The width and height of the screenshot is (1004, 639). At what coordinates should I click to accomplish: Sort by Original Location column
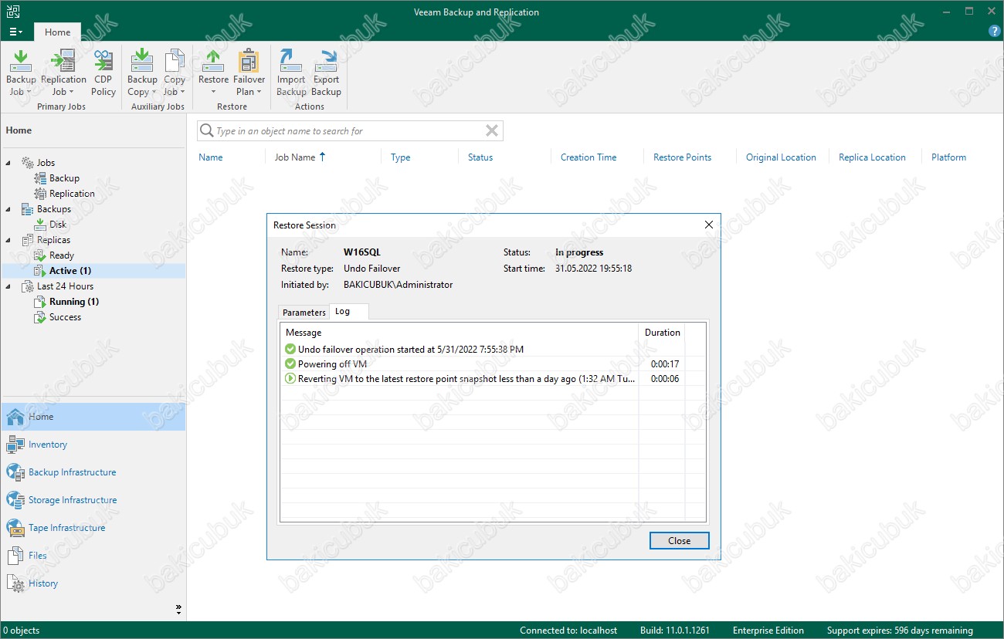tap(781, 157)
